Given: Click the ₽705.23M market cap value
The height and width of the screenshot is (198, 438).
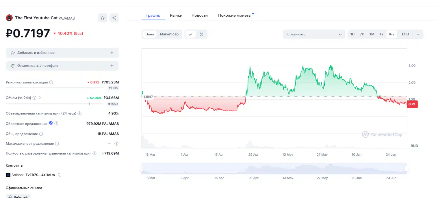Looking at the screenshot, I should click(x=110, y=82).
